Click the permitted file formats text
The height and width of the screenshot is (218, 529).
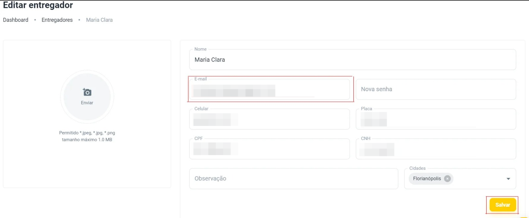pos(87,133)
